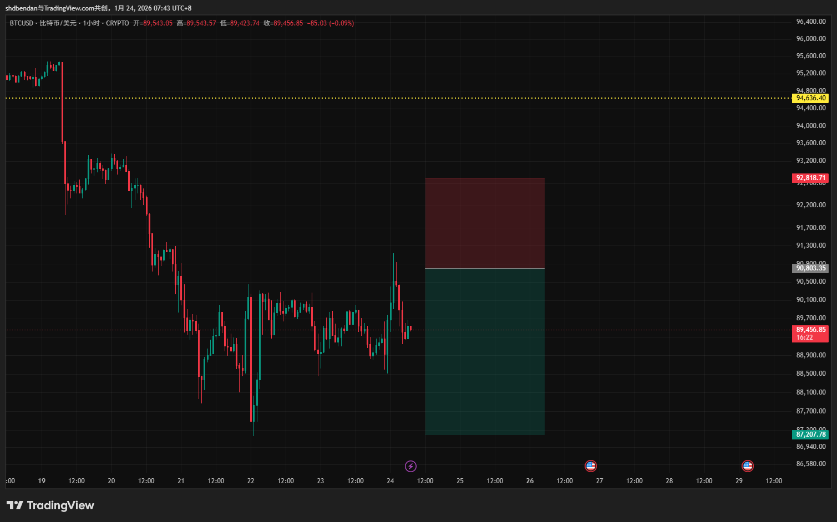
Task: Click the 91,300.00 price axis label
Action: point(811,245)
